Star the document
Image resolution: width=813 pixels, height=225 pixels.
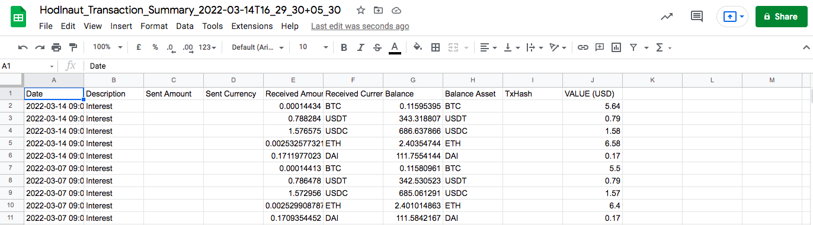point(361,11)
